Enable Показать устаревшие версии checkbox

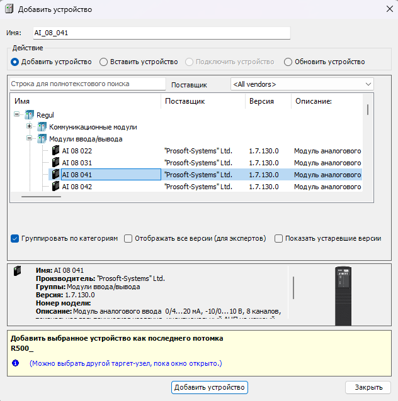point(278,239)
